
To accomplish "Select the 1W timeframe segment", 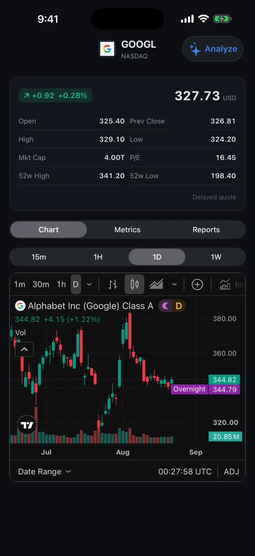I will (x=216, y=257).
